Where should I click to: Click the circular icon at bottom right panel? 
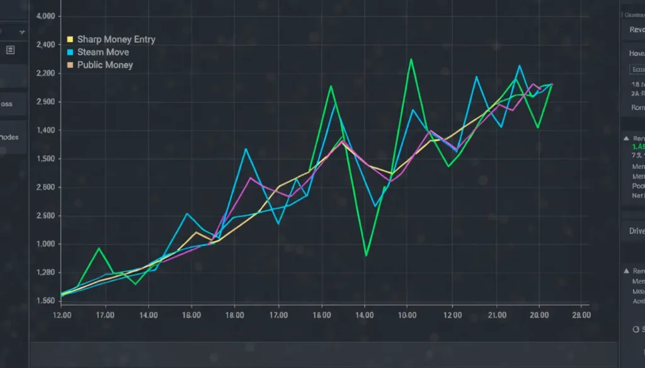[636, 330]
